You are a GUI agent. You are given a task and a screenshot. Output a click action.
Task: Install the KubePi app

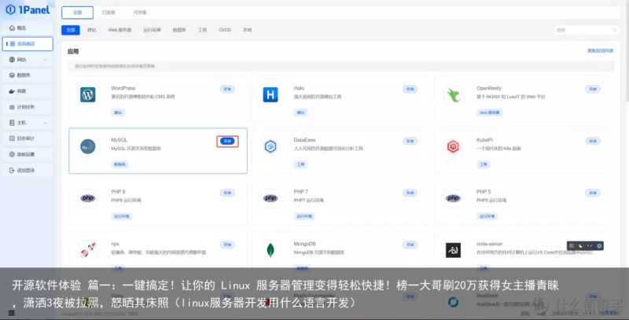[x=593, y=142]
